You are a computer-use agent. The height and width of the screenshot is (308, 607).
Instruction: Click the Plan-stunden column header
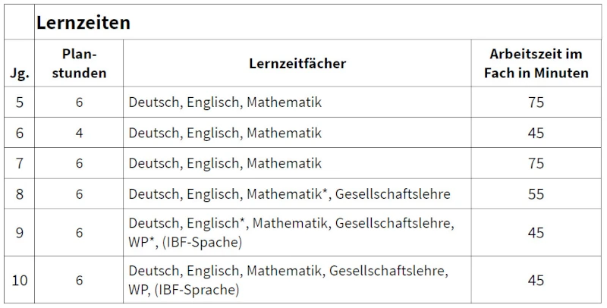tap(79, 64)
